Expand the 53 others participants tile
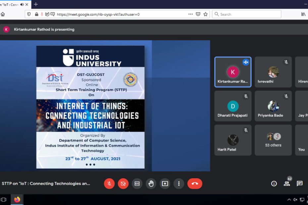Viewport: 308px width, 205px height. pos(273,140)
